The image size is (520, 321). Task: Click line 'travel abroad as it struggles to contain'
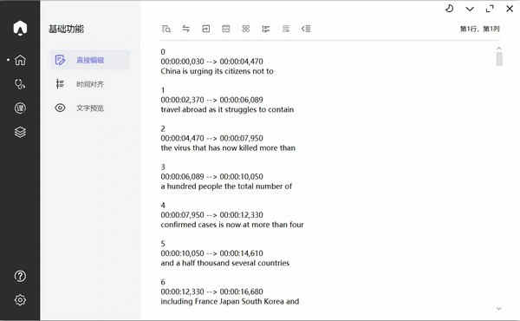click(x=227, y=109)
